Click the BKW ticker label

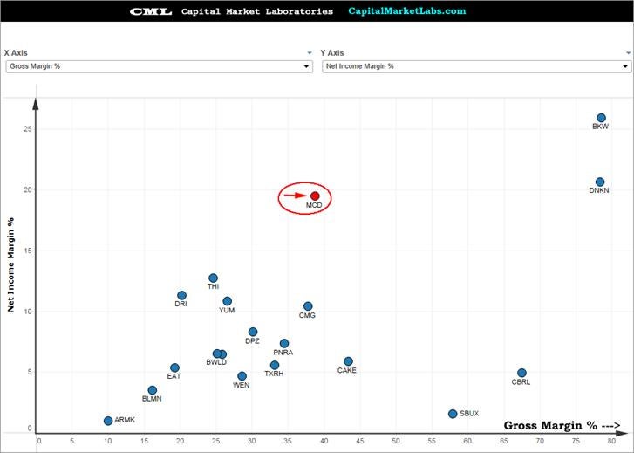601,127
